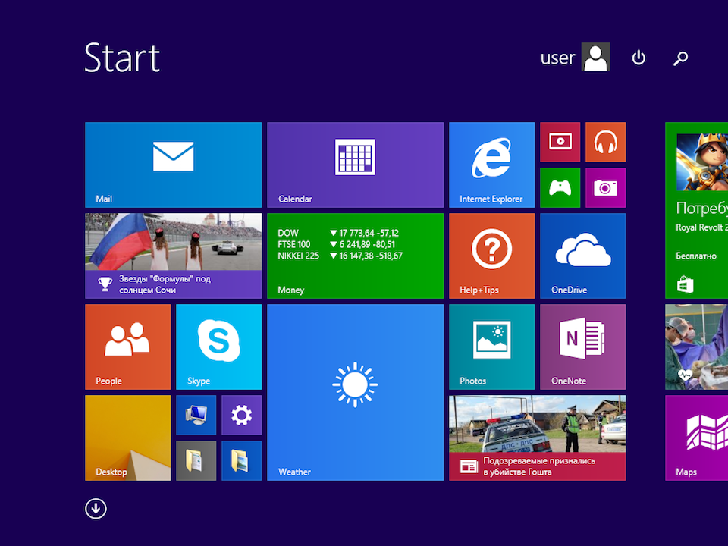Open the Calendar tile
The width and height of the screenshot is (728, 546).
355,165
